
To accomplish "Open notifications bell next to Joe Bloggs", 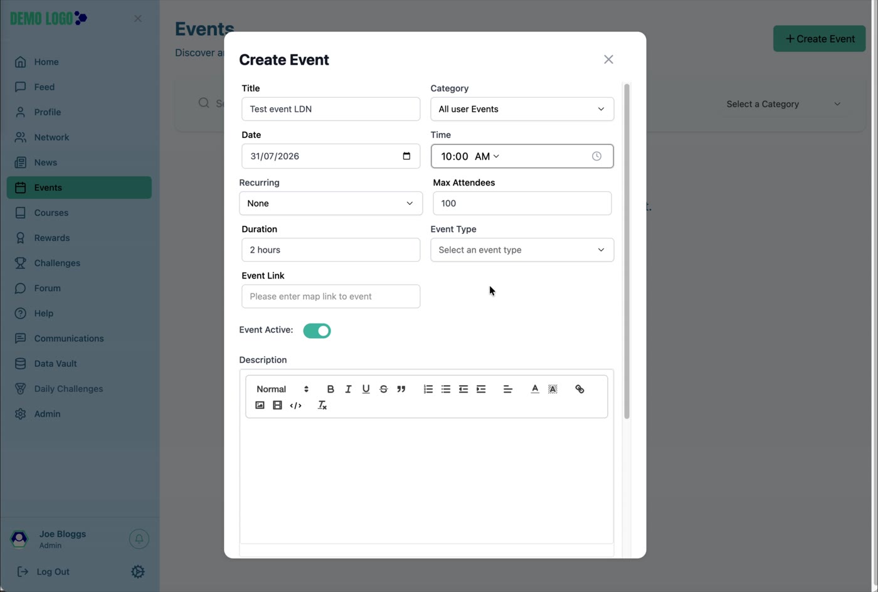I will click(139, 539).
